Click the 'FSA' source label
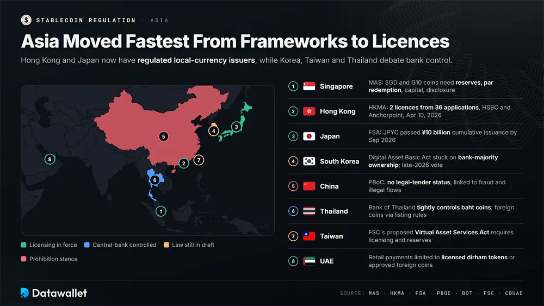Screen dimensions: 544x306 (421, 293)
